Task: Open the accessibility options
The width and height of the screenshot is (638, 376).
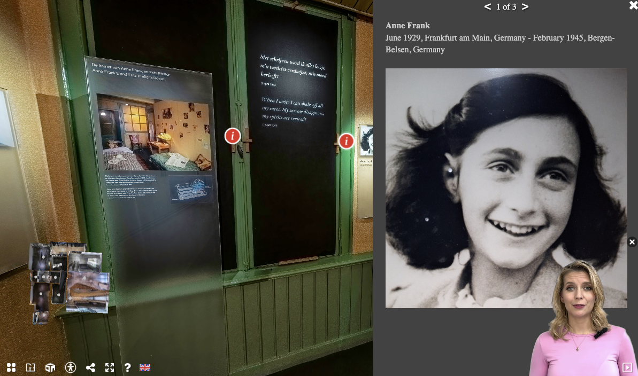Action: tap(71, 367)
